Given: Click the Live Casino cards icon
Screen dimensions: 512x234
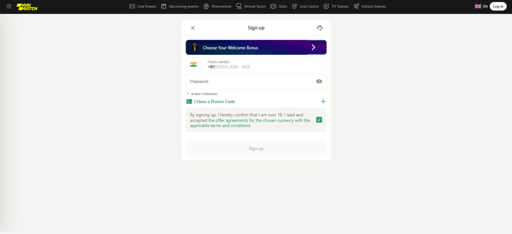Looking at the screenshot, I should [x=294, y=6].
